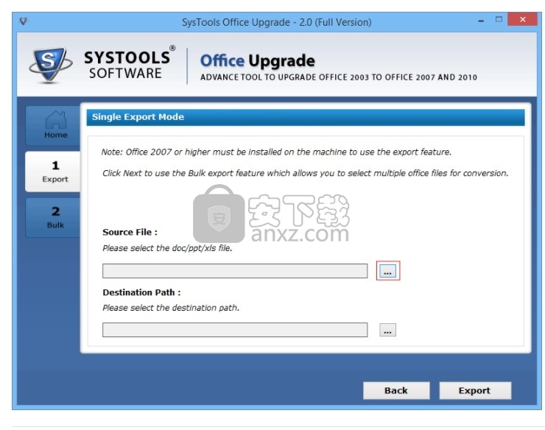The image size is (545, 430).
Task: Browse for destination path with ... button
Action: coord(387,330)
